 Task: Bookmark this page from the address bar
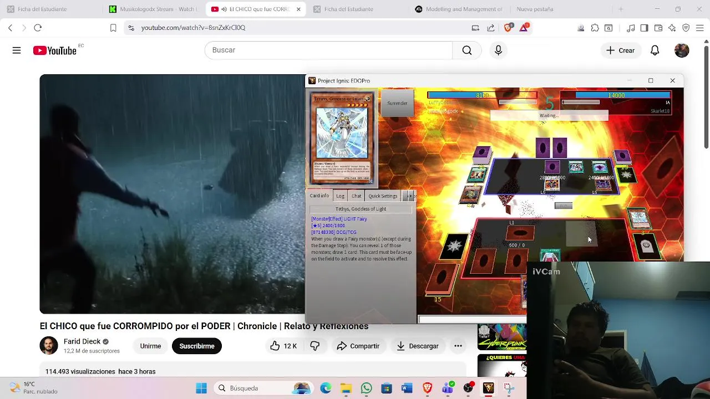point(113,28)
